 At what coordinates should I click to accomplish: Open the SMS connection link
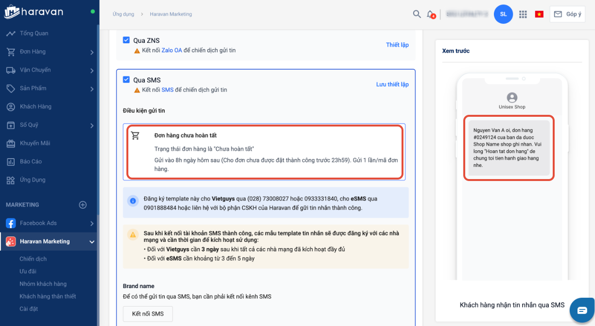pyautogui.click(x=167, y=90)
